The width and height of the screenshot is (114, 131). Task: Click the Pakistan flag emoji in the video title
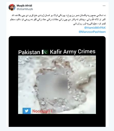[x=45, y=52]
